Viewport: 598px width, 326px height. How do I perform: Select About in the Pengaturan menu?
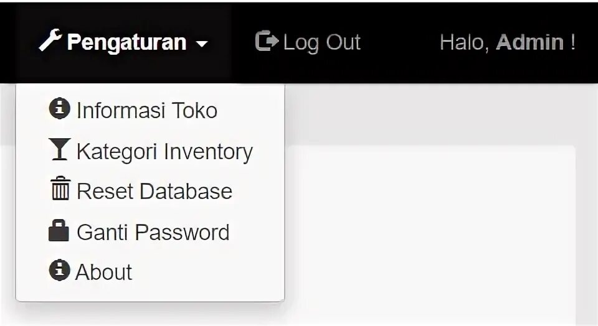[104, 272]
